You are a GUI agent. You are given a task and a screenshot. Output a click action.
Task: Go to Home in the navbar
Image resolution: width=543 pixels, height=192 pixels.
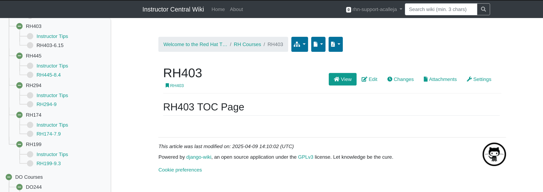(218, 9)
